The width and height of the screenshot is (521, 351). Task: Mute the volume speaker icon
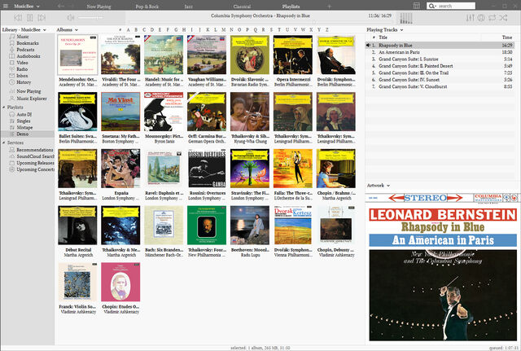pos(71,17)
